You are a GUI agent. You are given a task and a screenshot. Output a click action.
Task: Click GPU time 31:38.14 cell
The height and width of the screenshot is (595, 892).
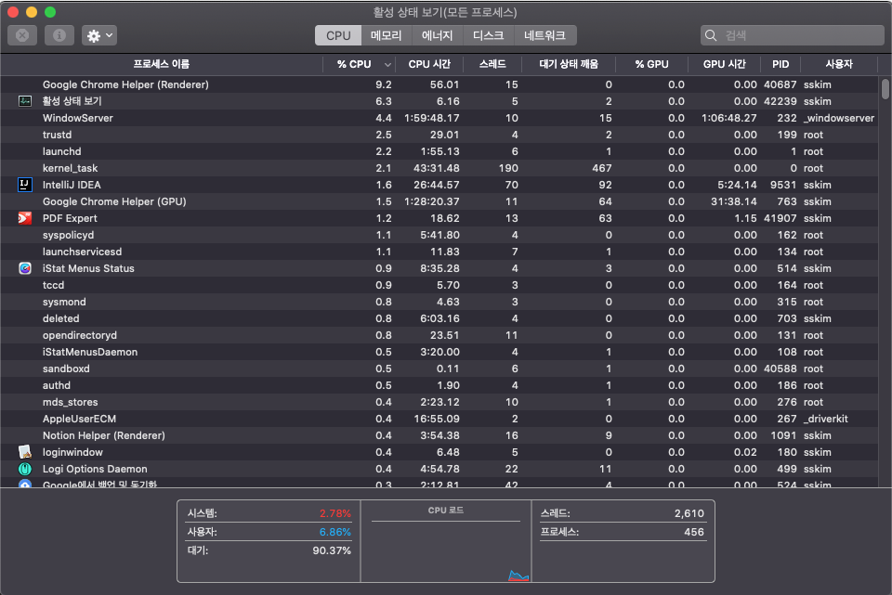(734, 201)
